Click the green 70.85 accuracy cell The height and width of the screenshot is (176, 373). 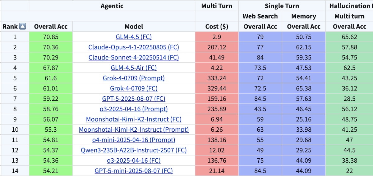tap(51, 37)
